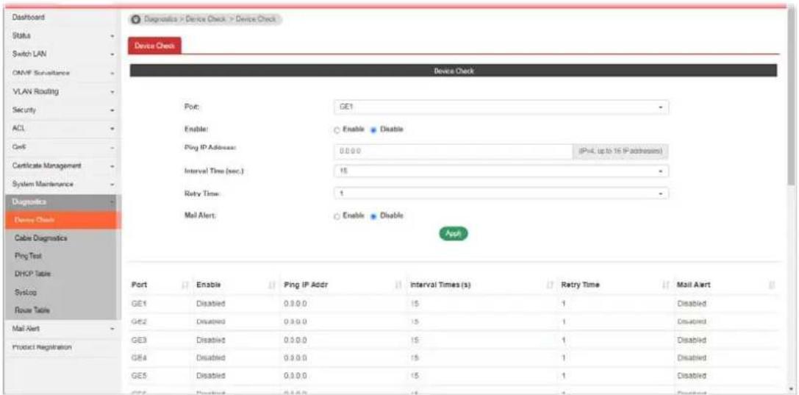Switch to the Device Check tab
The width and height of the screenshot is (799, 395).
click(x=155, y=46)
